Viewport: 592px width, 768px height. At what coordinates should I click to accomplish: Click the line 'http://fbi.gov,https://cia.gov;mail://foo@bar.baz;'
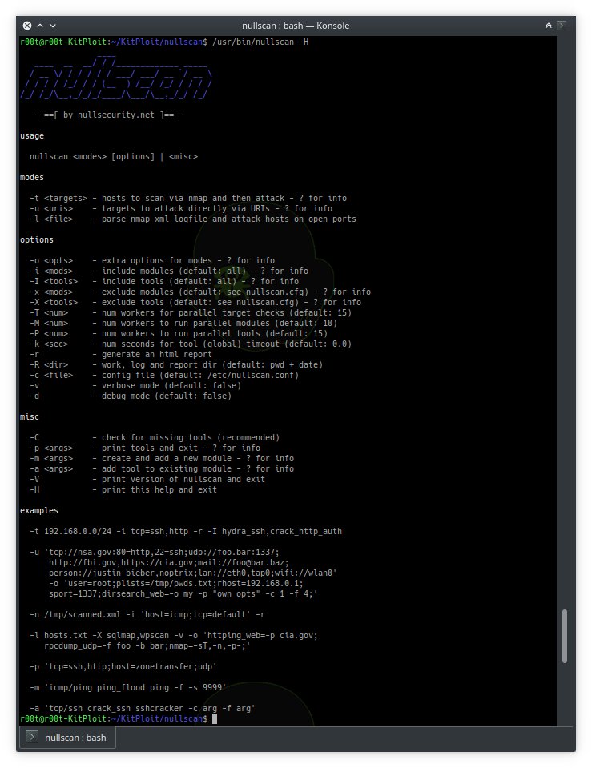point(168,563)
